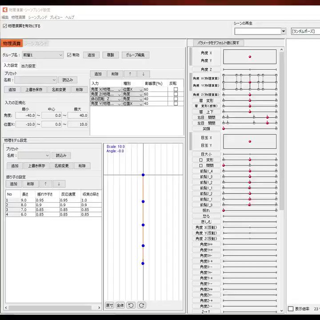Click the 前髪1_4 parameter slider
This screenshot has width=320, height=320.
click(250, 171)
